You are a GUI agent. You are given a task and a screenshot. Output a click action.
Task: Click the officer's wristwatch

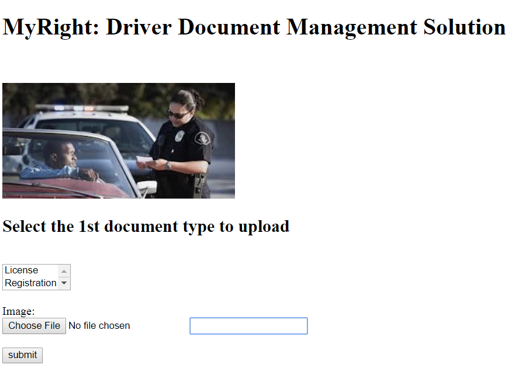point(168,165)
